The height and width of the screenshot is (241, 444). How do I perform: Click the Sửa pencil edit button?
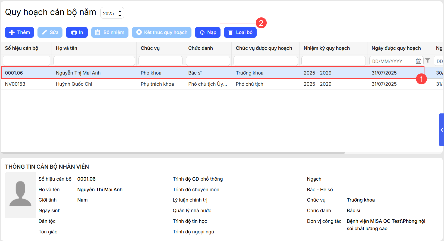(50, 32)
